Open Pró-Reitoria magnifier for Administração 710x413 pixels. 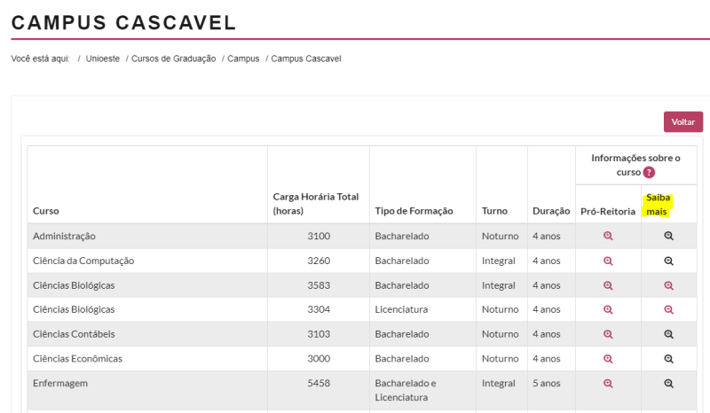point(608,237)
